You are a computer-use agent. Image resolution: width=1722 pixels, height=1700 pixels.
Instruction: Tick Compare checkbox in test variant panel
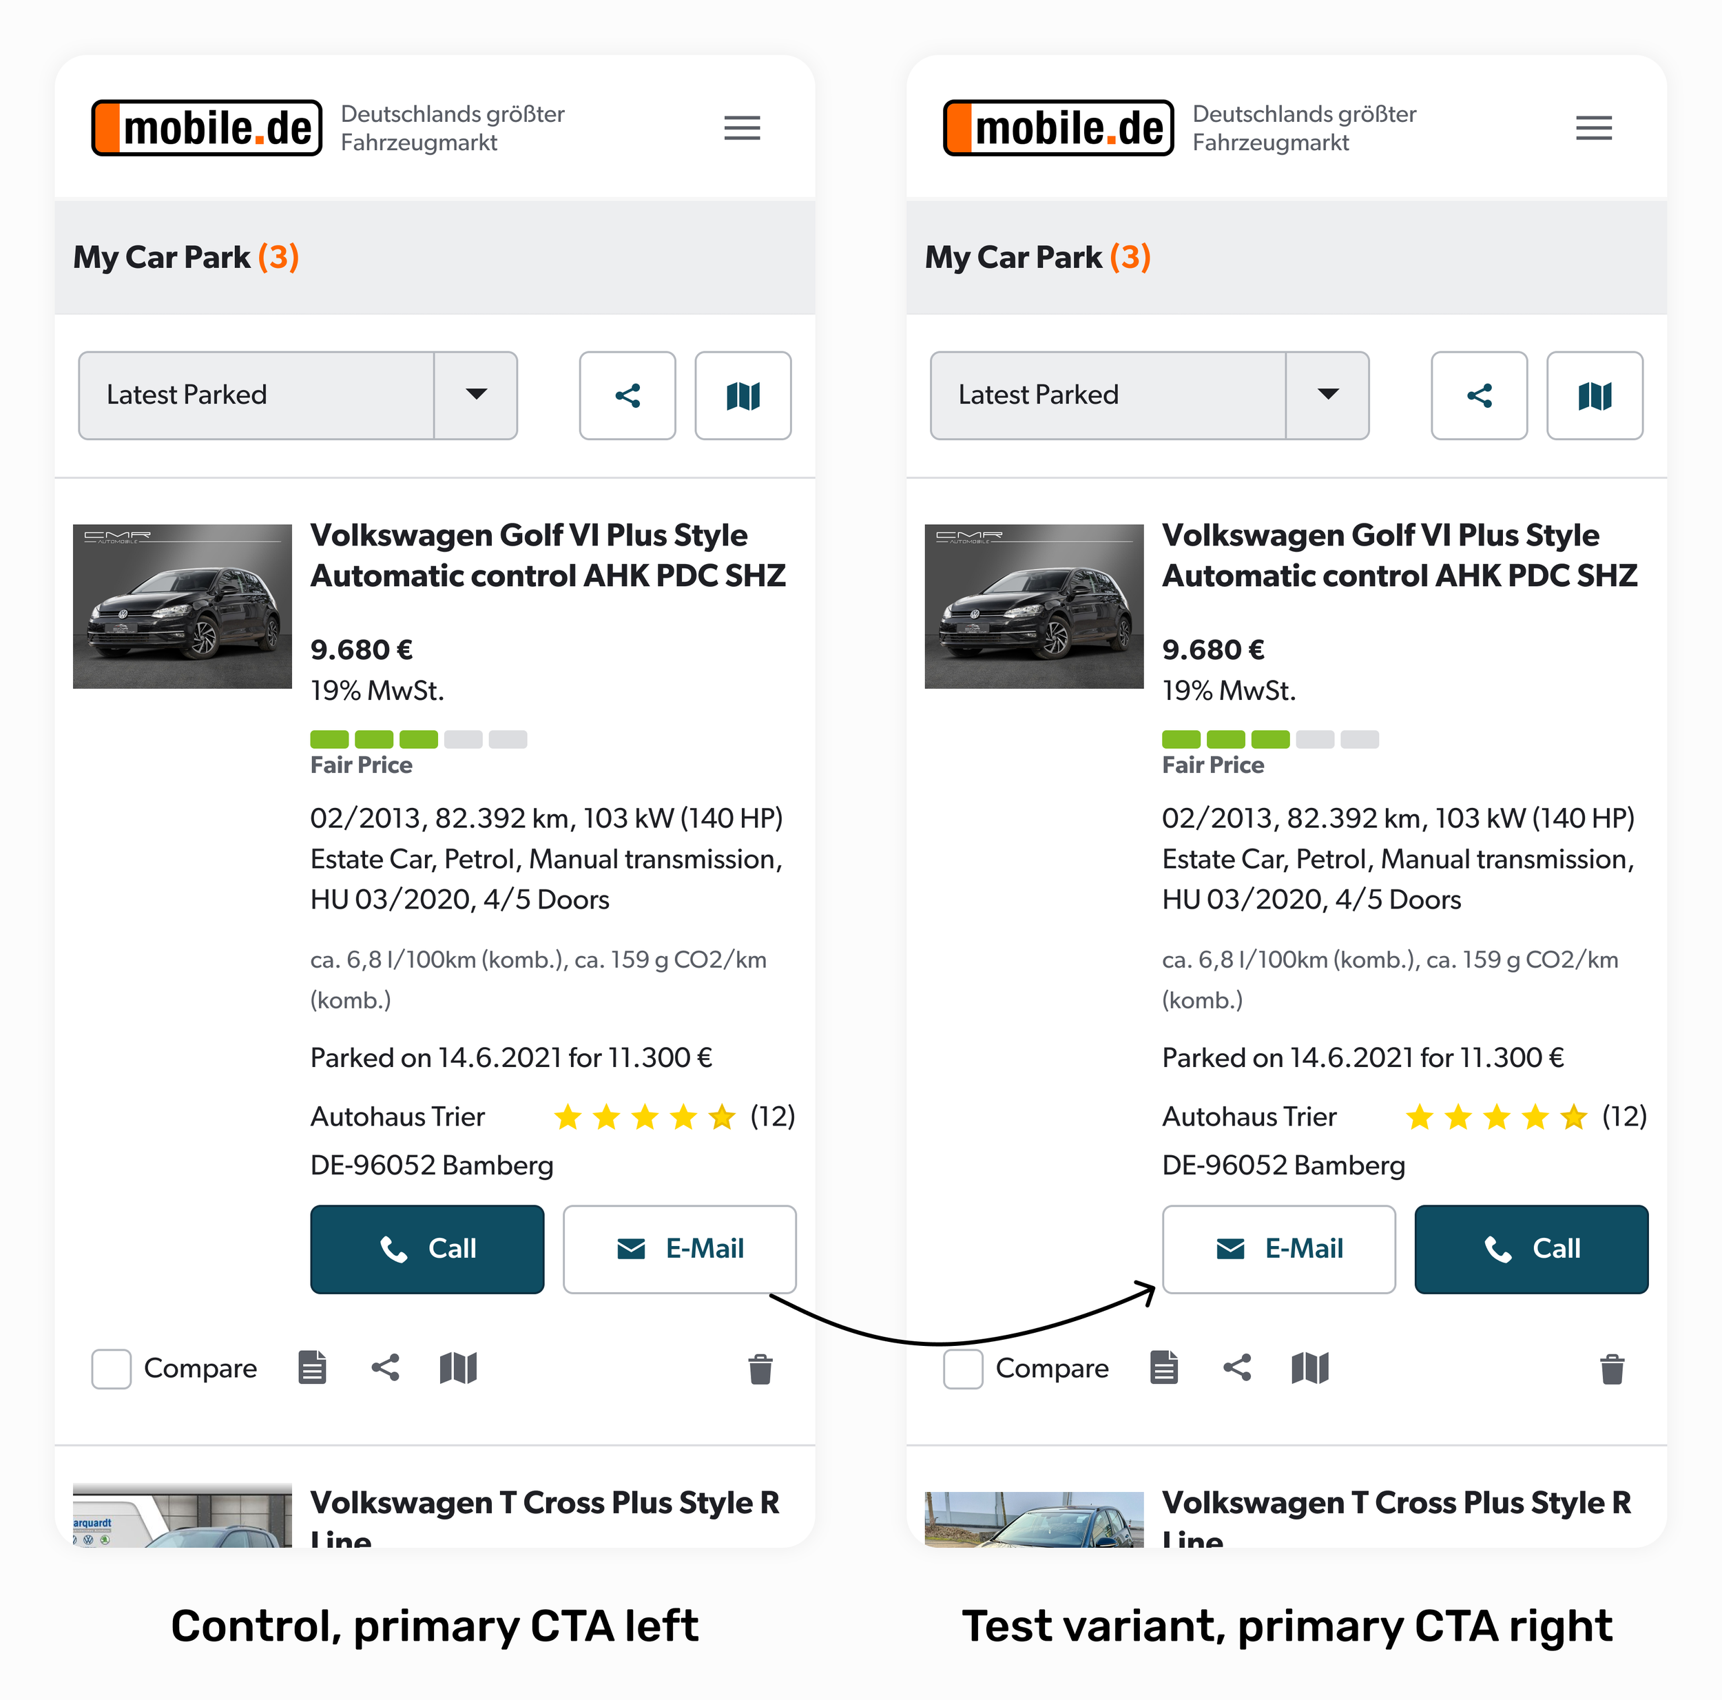(964, 1369)
